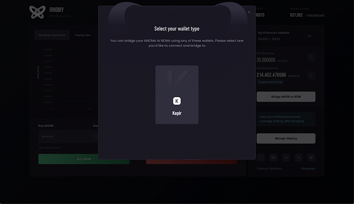Viewport: 354px width, 204px height.
Task: Click the 937,062 bNOM issued value
Action: pyautogui.click(x=296, y=15)
